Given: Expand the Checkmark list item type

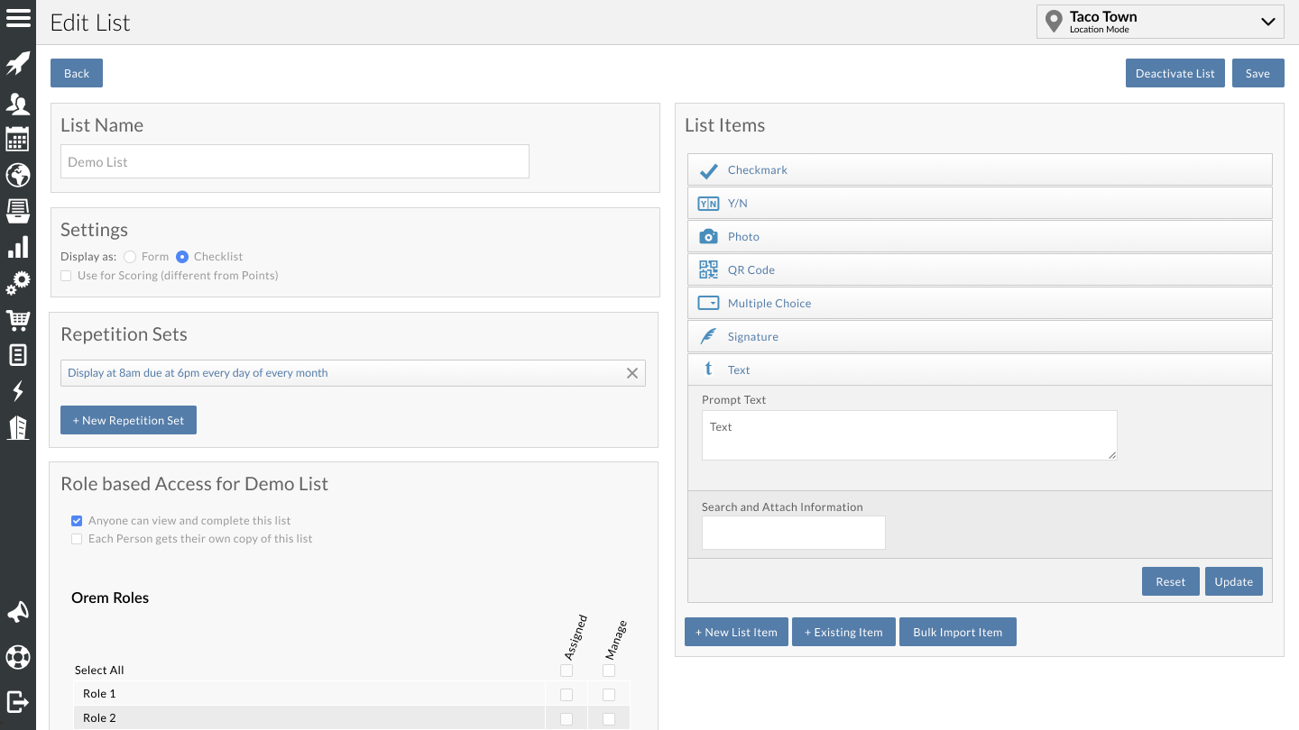Looking at the screenshot, I should coord(980,169).
